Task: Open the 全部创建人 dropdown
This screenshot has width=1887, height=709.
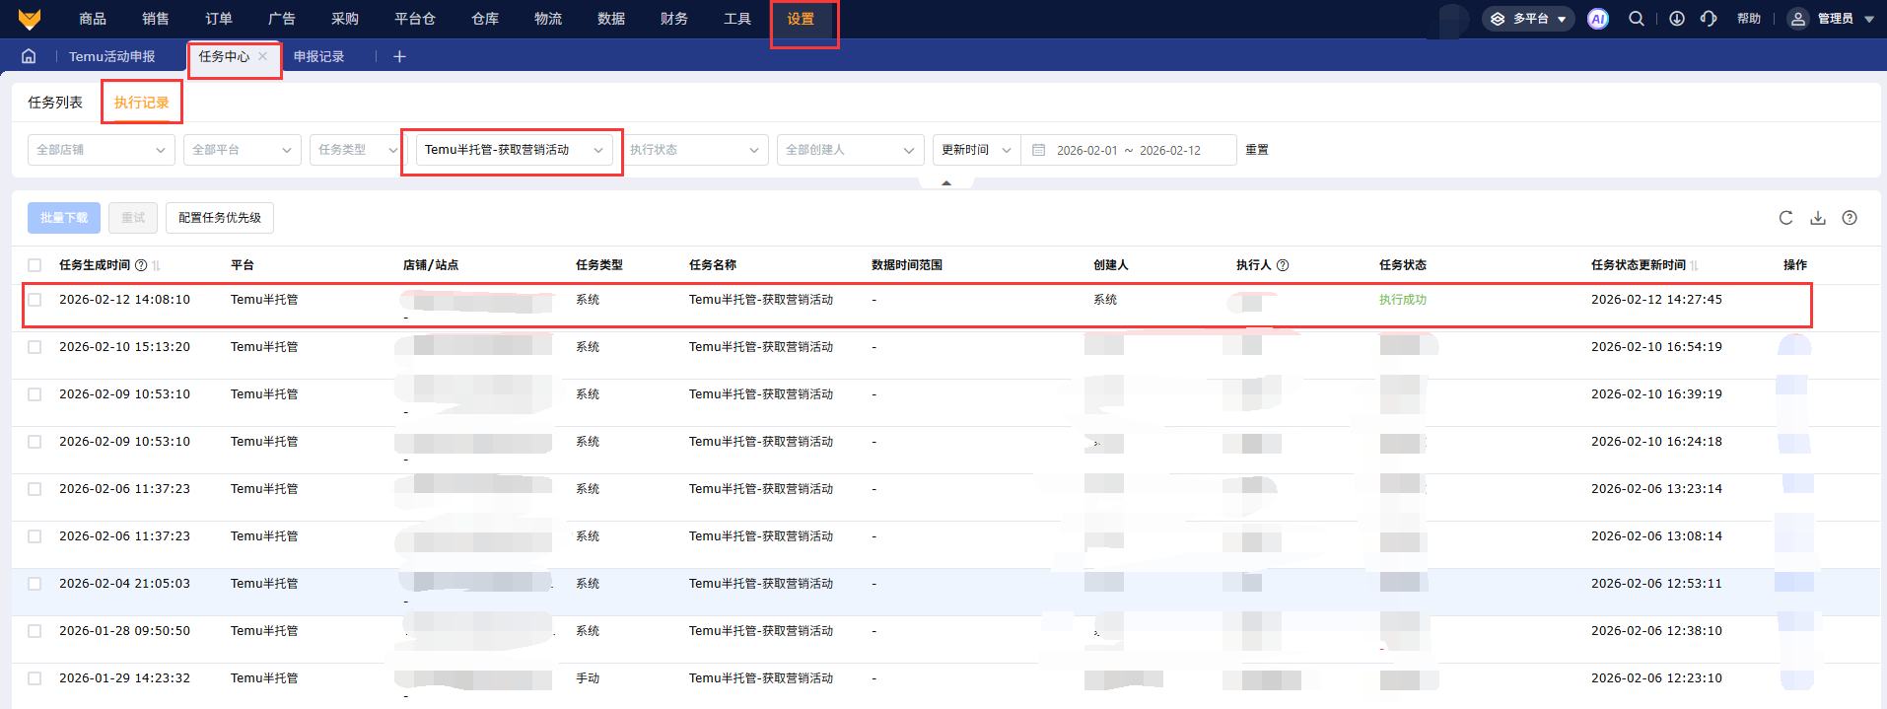Action: coord(851,150)
